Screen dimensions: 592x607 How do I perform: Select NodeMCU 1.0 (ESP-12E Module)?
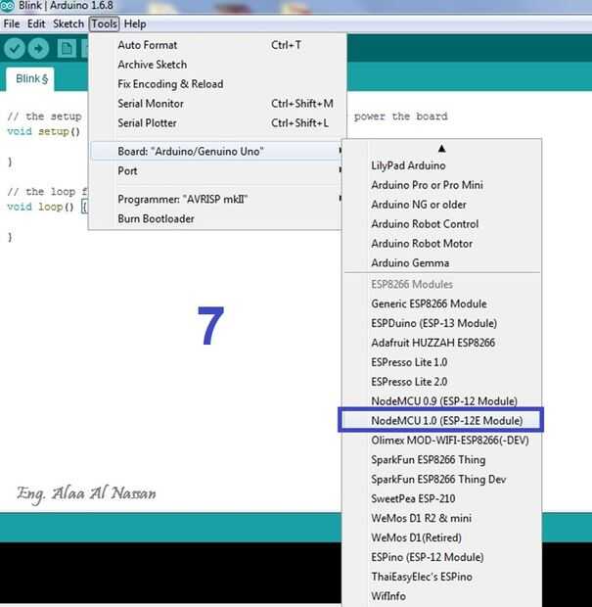tap(442, 420)
